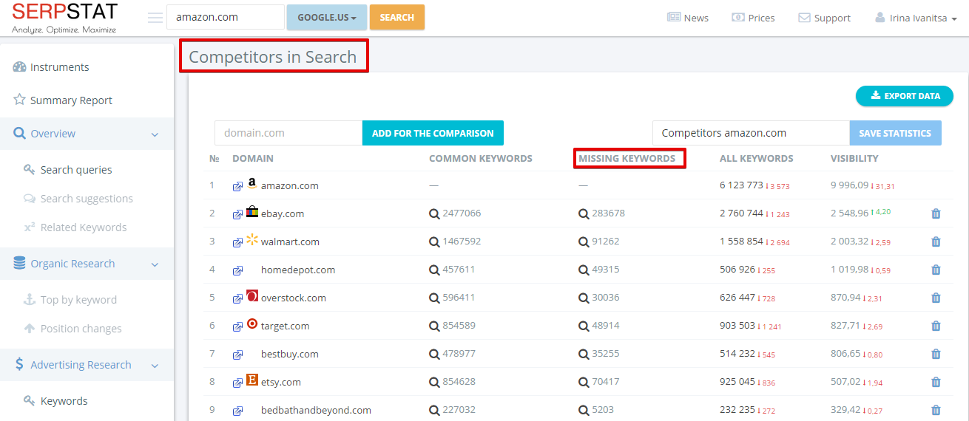The width and height of the screenshot is (969, 421).
Task: Delete bedbathandbeyond.com row with trash icon
Action: point(936,410)
